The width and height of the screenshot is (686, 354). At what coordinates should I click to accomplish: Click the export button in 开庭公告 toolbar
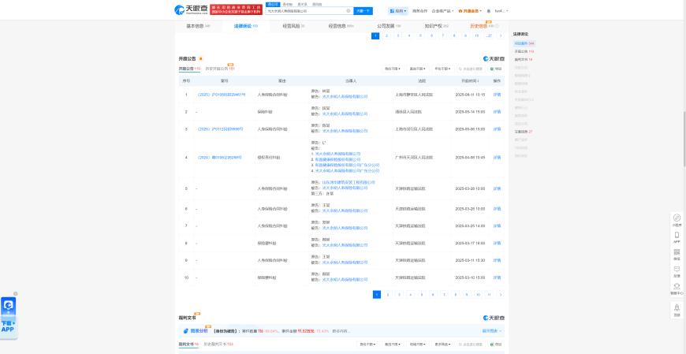[496, 69]
